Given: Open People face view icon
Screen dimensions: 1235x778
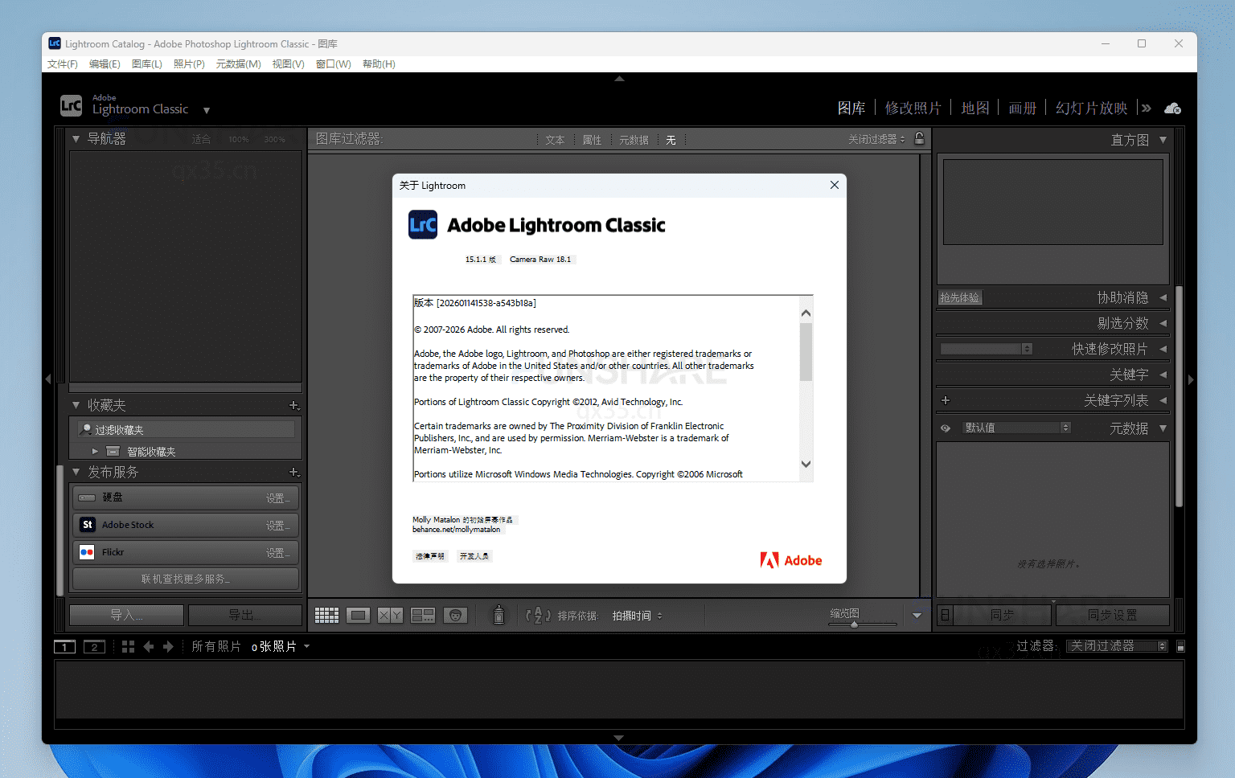Looking at the screenshot, I should pos(455,616).
